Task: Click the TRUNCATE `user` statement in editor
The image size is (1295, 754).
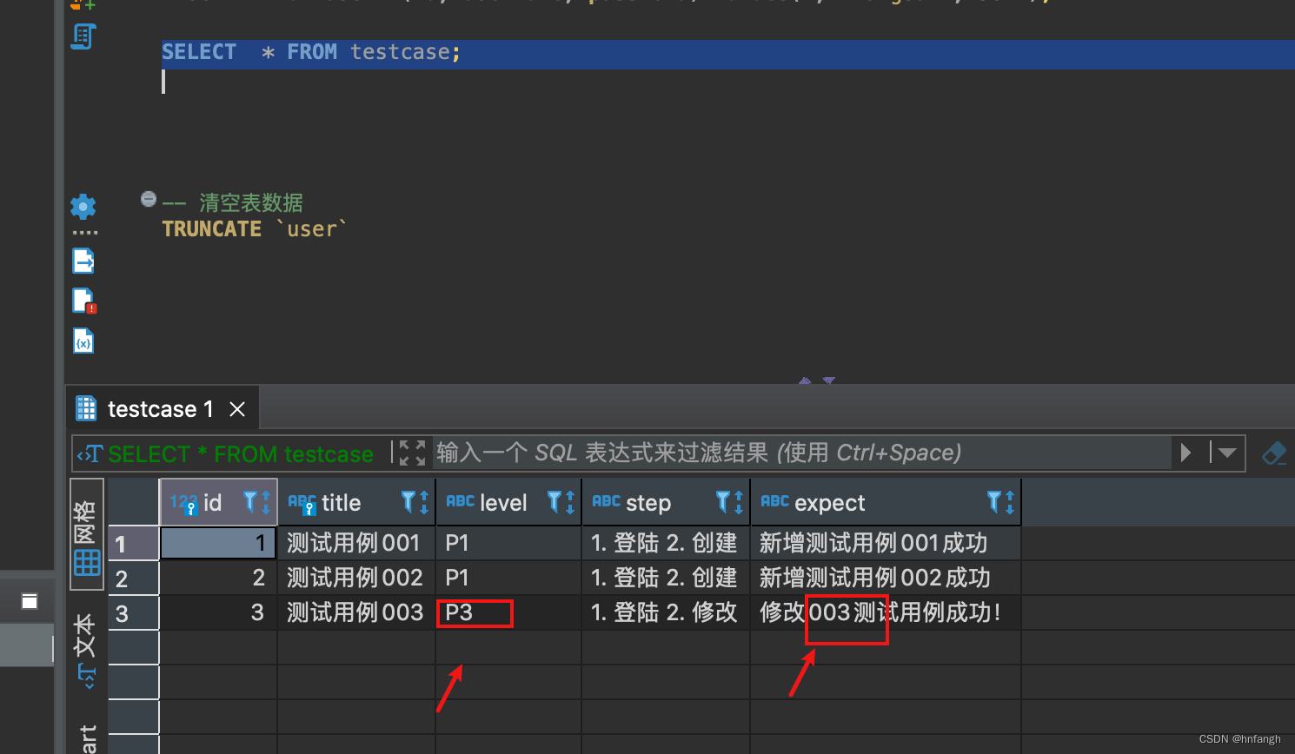Action: click(255, 229)
